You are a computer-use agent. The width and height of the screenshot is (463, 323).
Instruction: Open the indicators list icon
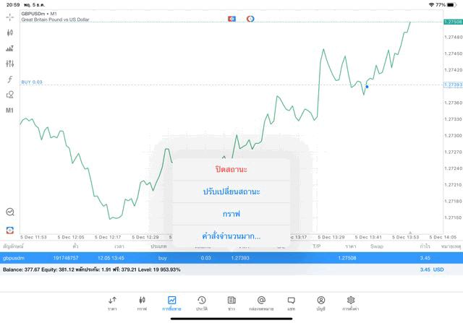click(10, 48)
